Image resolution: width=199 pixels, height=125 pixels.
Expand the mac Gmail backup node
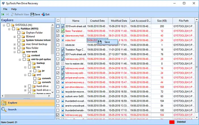click(x=14, y=44)
